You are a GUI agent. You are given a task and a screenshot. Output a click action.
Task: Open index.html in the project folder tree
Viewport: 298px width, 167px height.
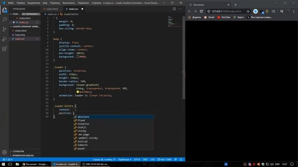tap(20, 31)
